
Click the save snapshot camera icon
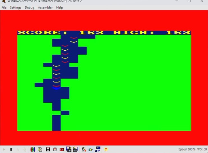click(x=76, y=149)
